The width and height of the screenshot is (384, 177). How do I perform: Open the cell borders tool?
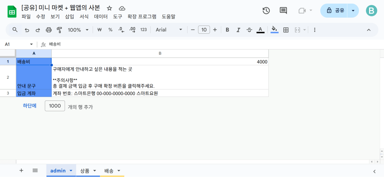click(x=286, y=30)
